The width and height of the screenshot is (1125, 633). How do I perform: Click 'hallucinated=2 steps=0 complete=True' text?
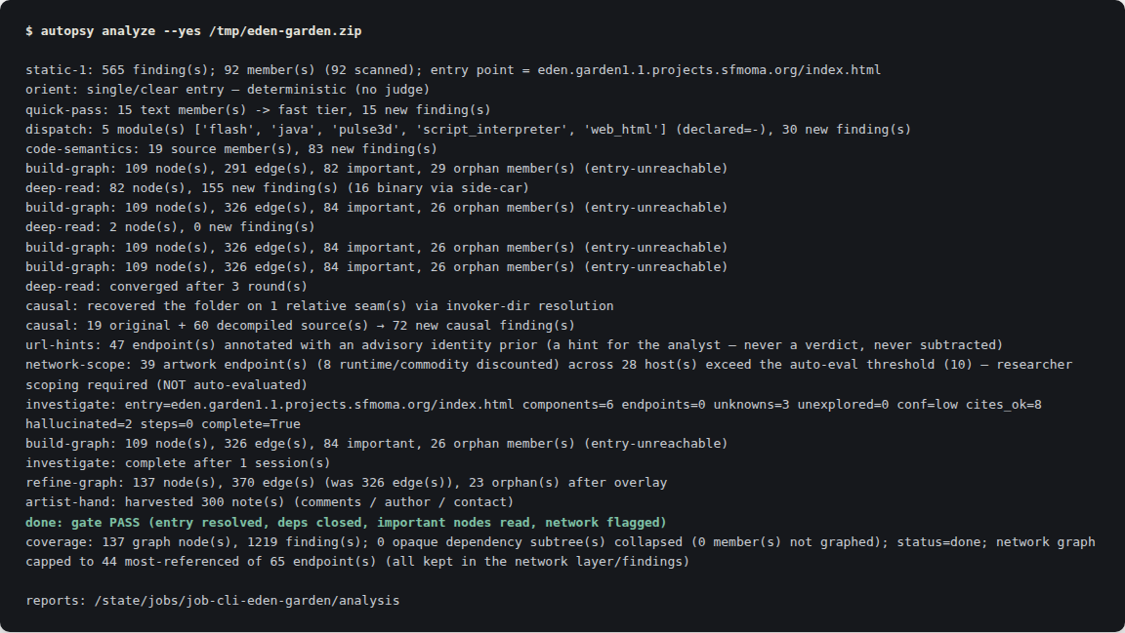click(x=163, y=423)
